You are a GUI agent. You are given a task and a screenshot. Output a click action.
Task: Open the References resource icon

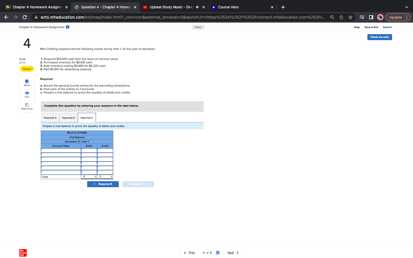[x=27, y=106]
